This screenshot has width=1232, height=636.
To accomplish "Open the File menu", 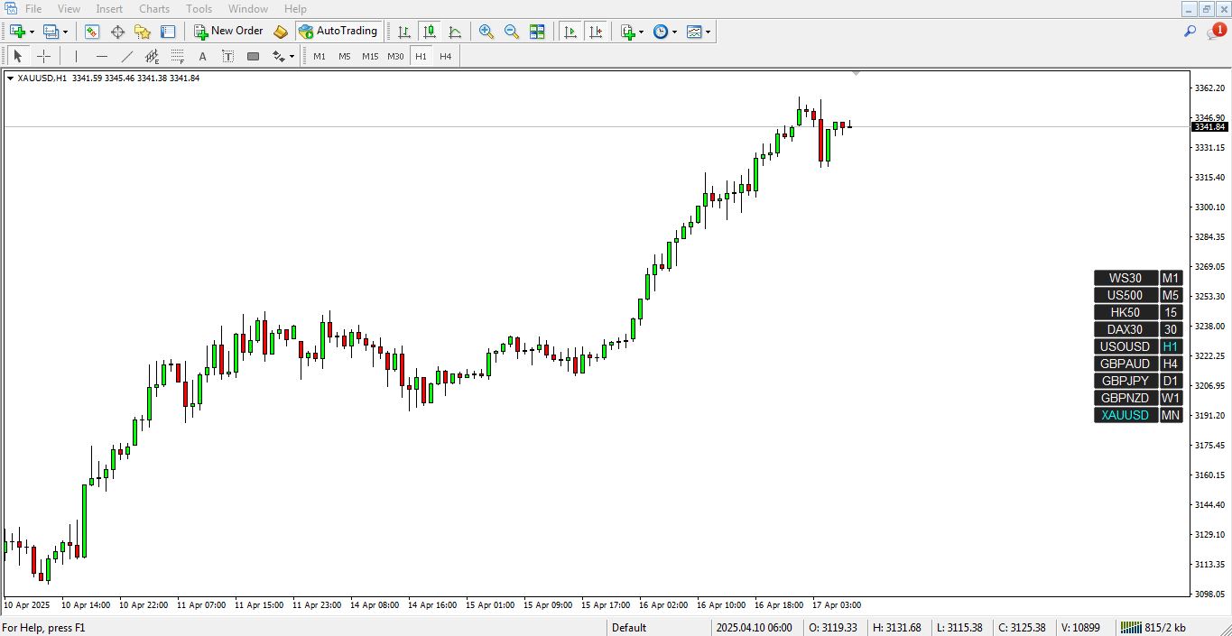I will click(33, 8).
